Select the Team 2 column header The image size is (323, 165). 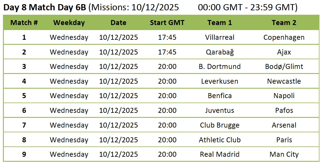(284, 23)
